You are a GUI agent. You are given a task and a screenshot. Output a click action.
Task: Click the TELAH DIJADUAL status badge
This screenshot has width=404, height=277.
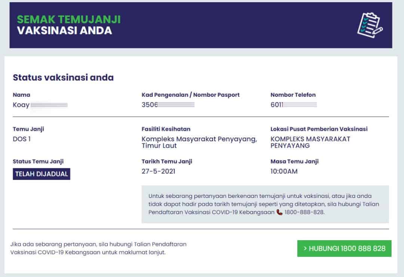[42, 174]
